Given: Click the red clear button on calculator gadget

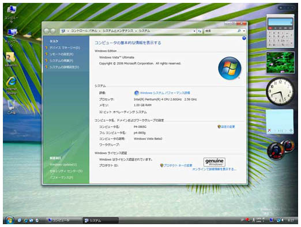Looking at the screenshot, I should coord(270,28).
